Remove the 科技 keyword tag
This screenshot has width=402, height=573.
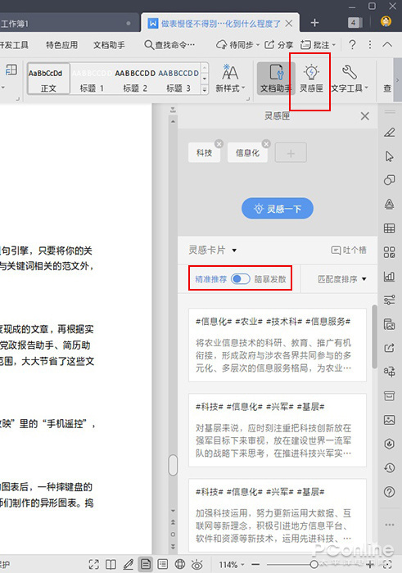click(219, 143)
